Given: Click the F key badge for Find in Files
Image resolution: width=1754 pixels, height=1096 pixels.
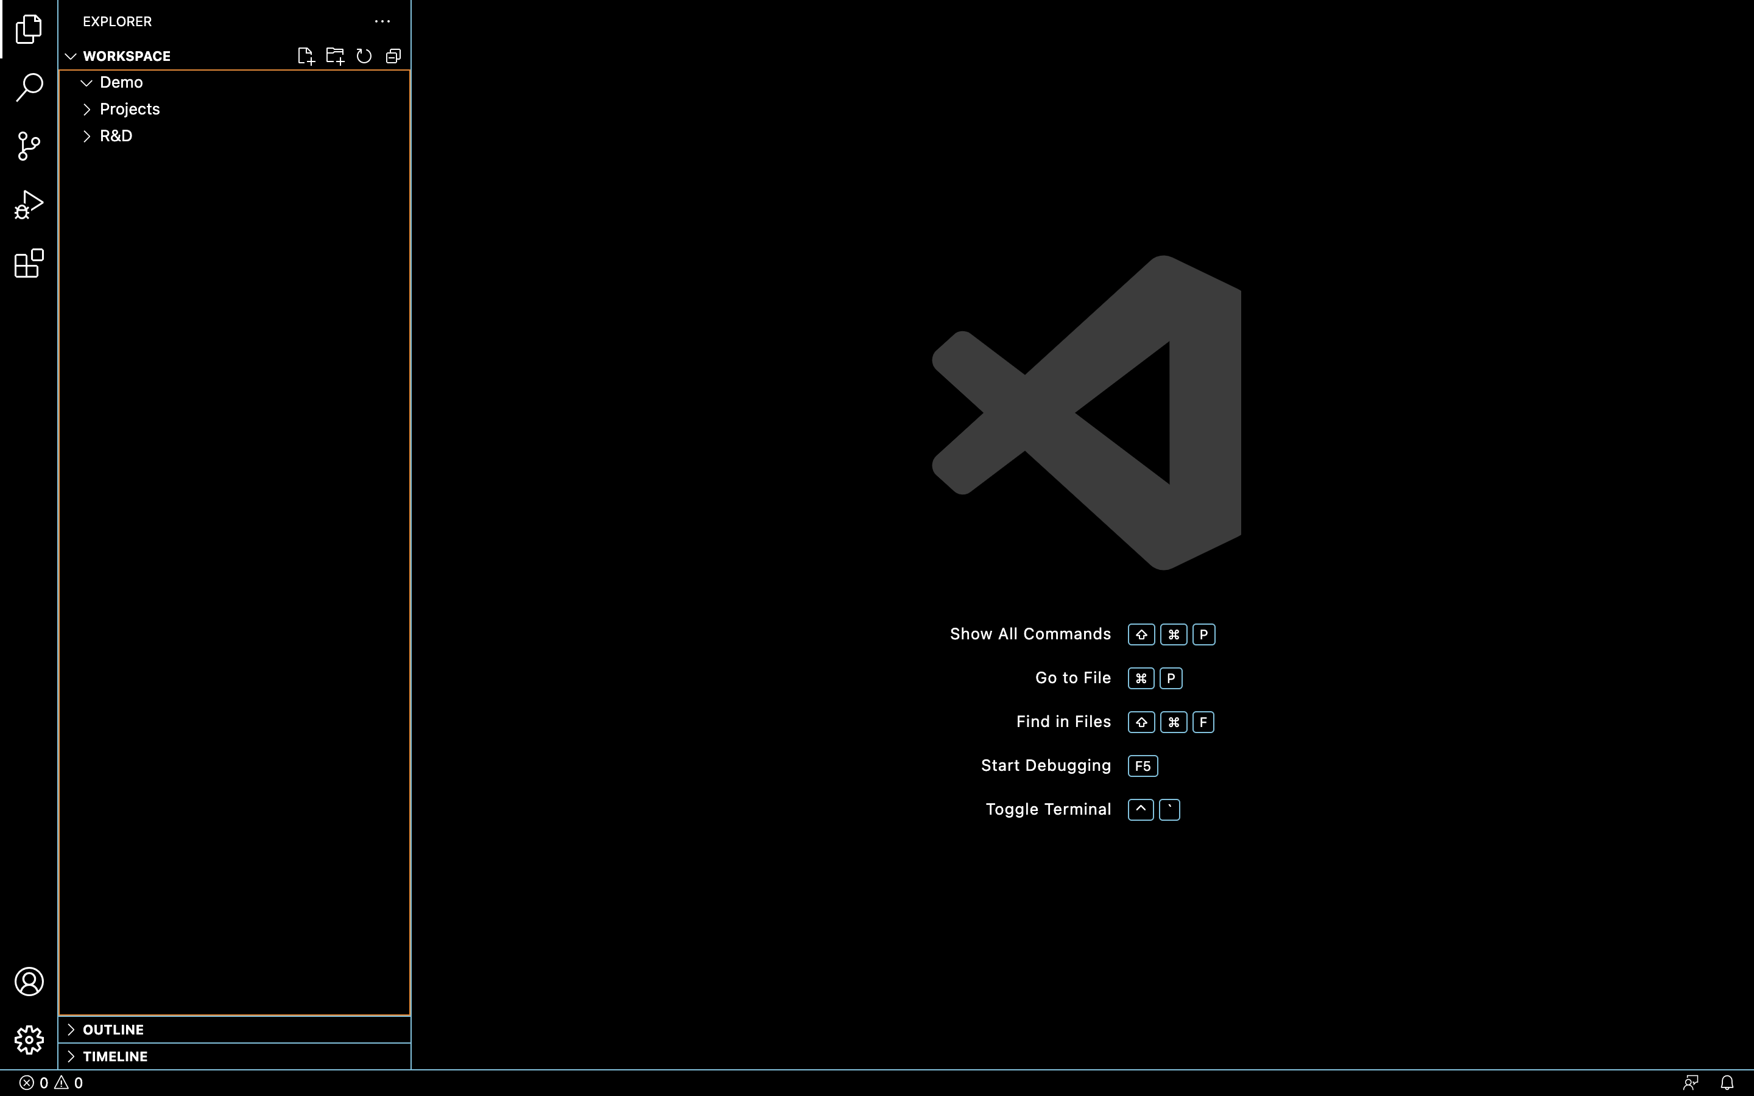Looking at the screenshot, I should click(1203, 722).
